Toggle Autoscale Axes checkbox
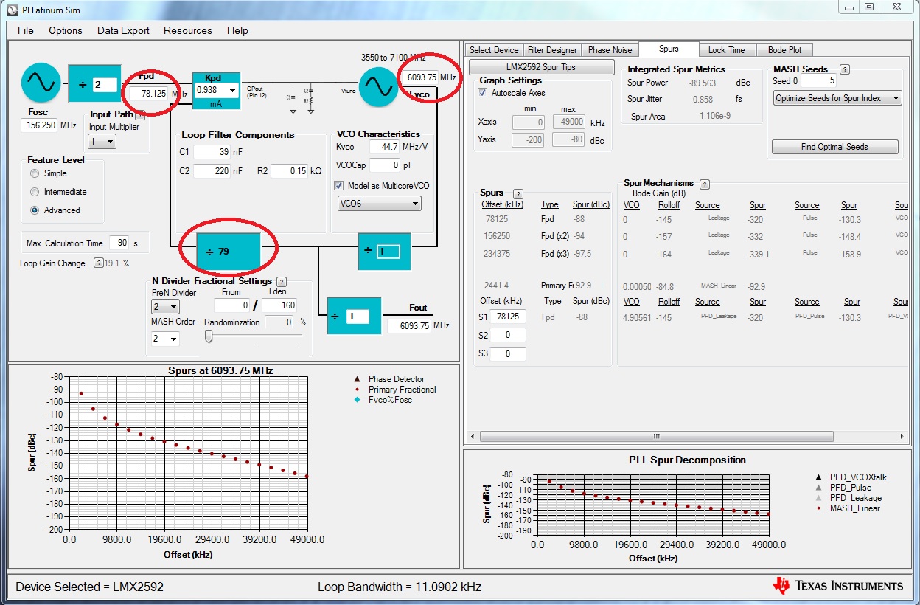 click(482, 93)
